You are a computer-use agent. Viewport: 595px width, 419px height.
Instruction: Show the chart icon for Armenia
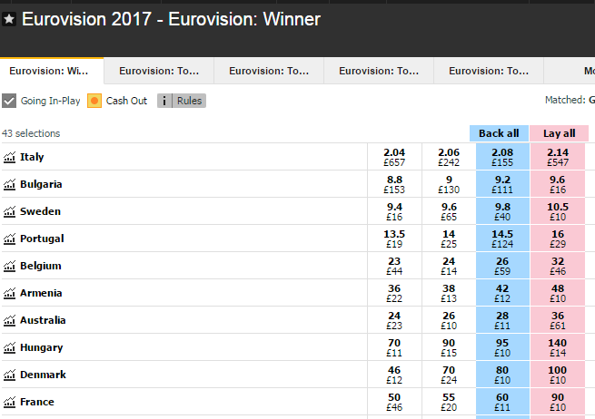pyautogui.click(x=10, y=293)
